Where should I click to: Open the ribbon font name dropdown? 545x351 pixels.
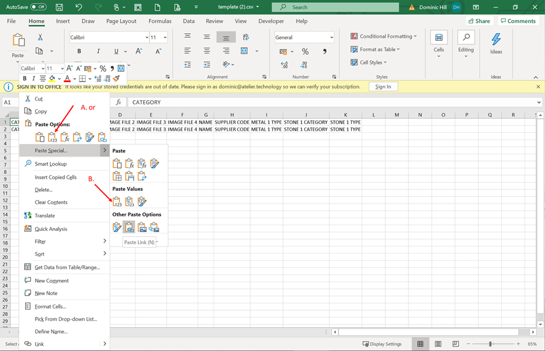147,37
